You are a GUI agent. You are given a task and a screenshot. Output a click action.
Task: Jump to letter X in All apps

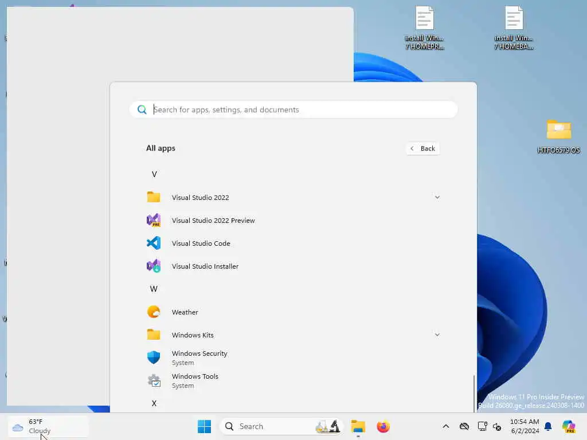154,403
